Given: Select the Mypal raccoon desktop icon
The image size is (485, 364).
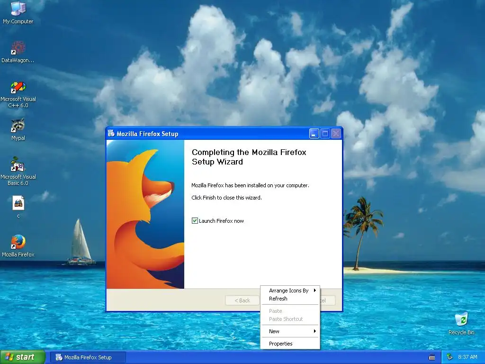Looking at the screenshot, I should tap(18, 129).
